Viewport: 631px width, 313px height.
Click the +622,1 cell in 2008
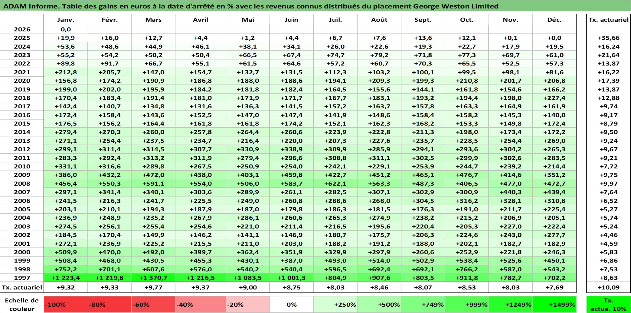335,184
